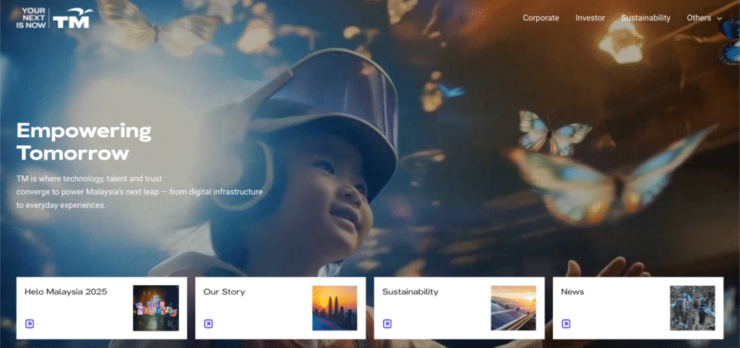Open the News card title

tap(572, 292)
